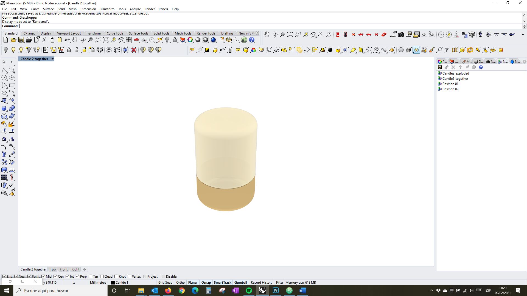The image size is (527, 296).
Task: Click the 4 Viewports grid icon
Action: click(x=129, y=40)
